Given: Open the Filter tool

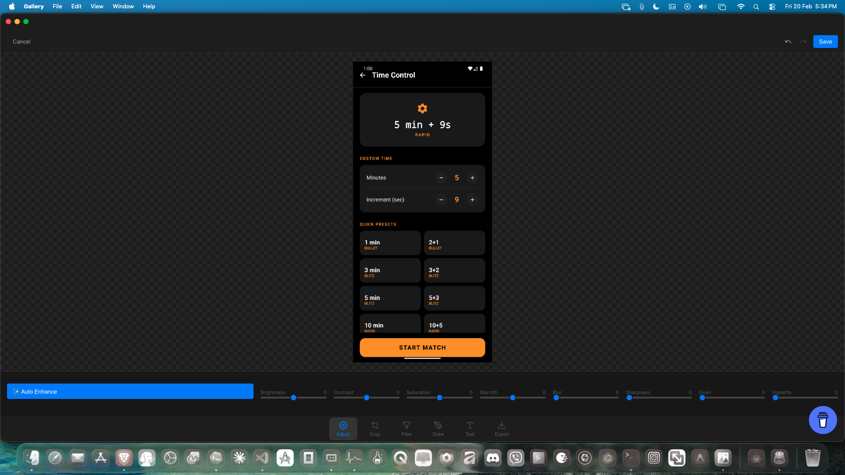Looking at the screenshot, I should tap(406, 428).
